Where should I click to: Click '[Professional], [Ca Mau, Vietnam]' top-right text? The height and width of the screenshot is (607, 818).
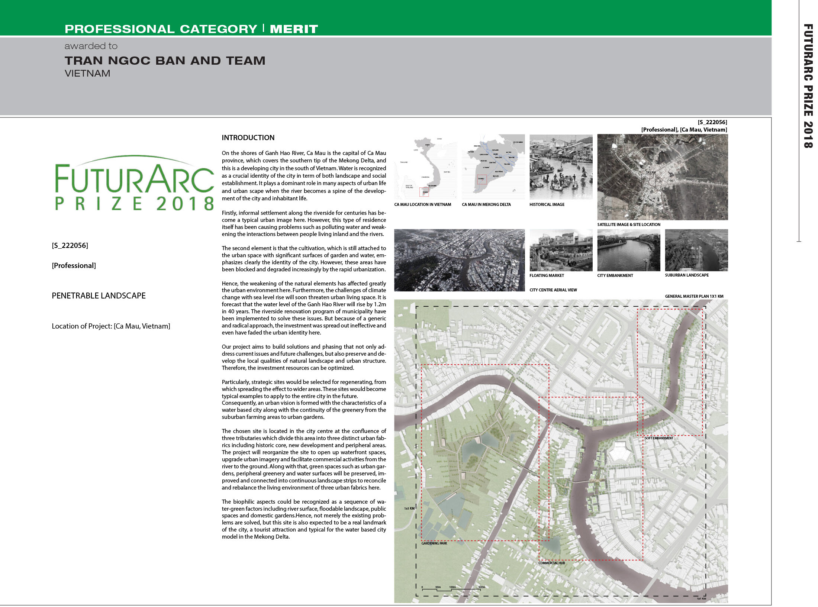point(684,129)
